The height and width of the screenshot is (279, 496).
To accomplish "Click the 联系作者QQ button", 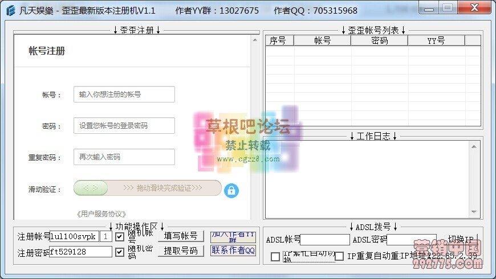I will (233, 251).
